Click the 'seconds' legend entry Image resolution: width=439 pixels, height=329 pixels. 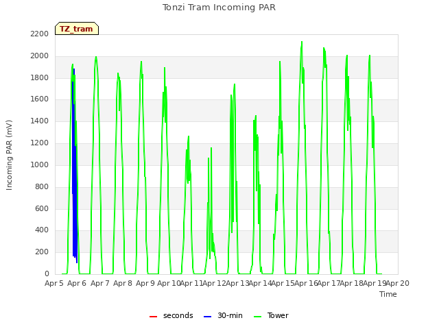[x=171, y=316]
